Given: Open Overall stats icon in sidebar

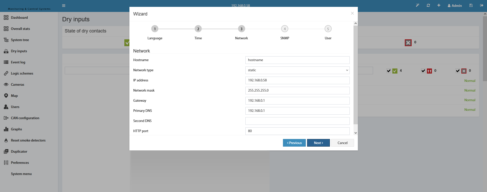Looking at the screenshot, I should (6, 29).
